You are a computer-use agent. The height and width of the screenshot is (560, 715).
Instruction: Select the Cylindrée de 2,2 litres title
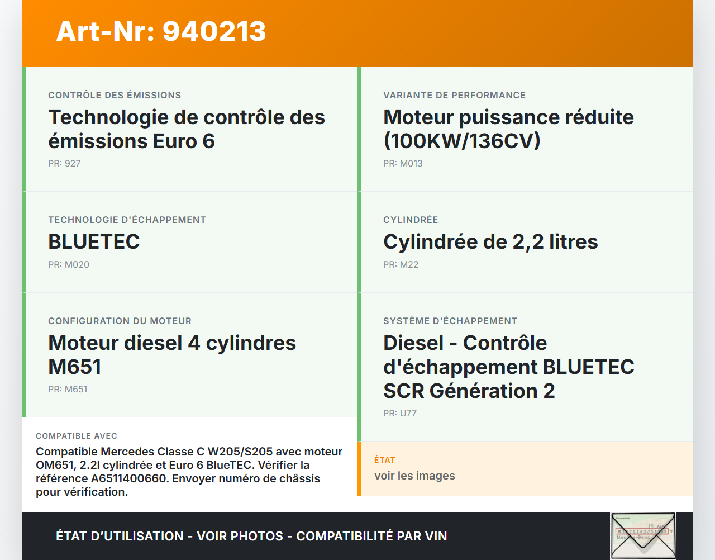(490, 241)
